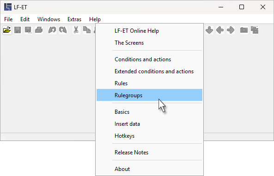Screen dimensions: 274x176
Task: Click the Undo arrow icon
Action: pos(52,30)
